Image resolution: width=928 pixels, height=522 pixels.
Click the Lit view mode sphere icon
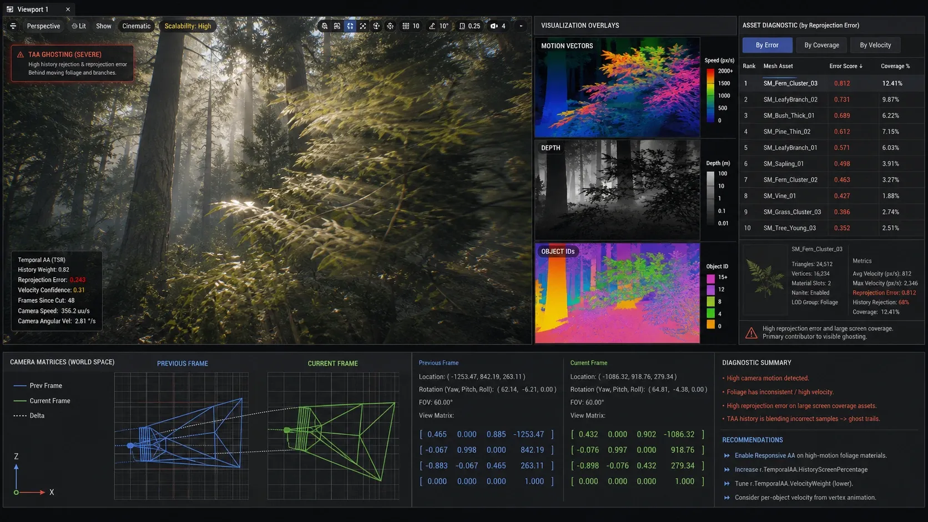[74, 26]
